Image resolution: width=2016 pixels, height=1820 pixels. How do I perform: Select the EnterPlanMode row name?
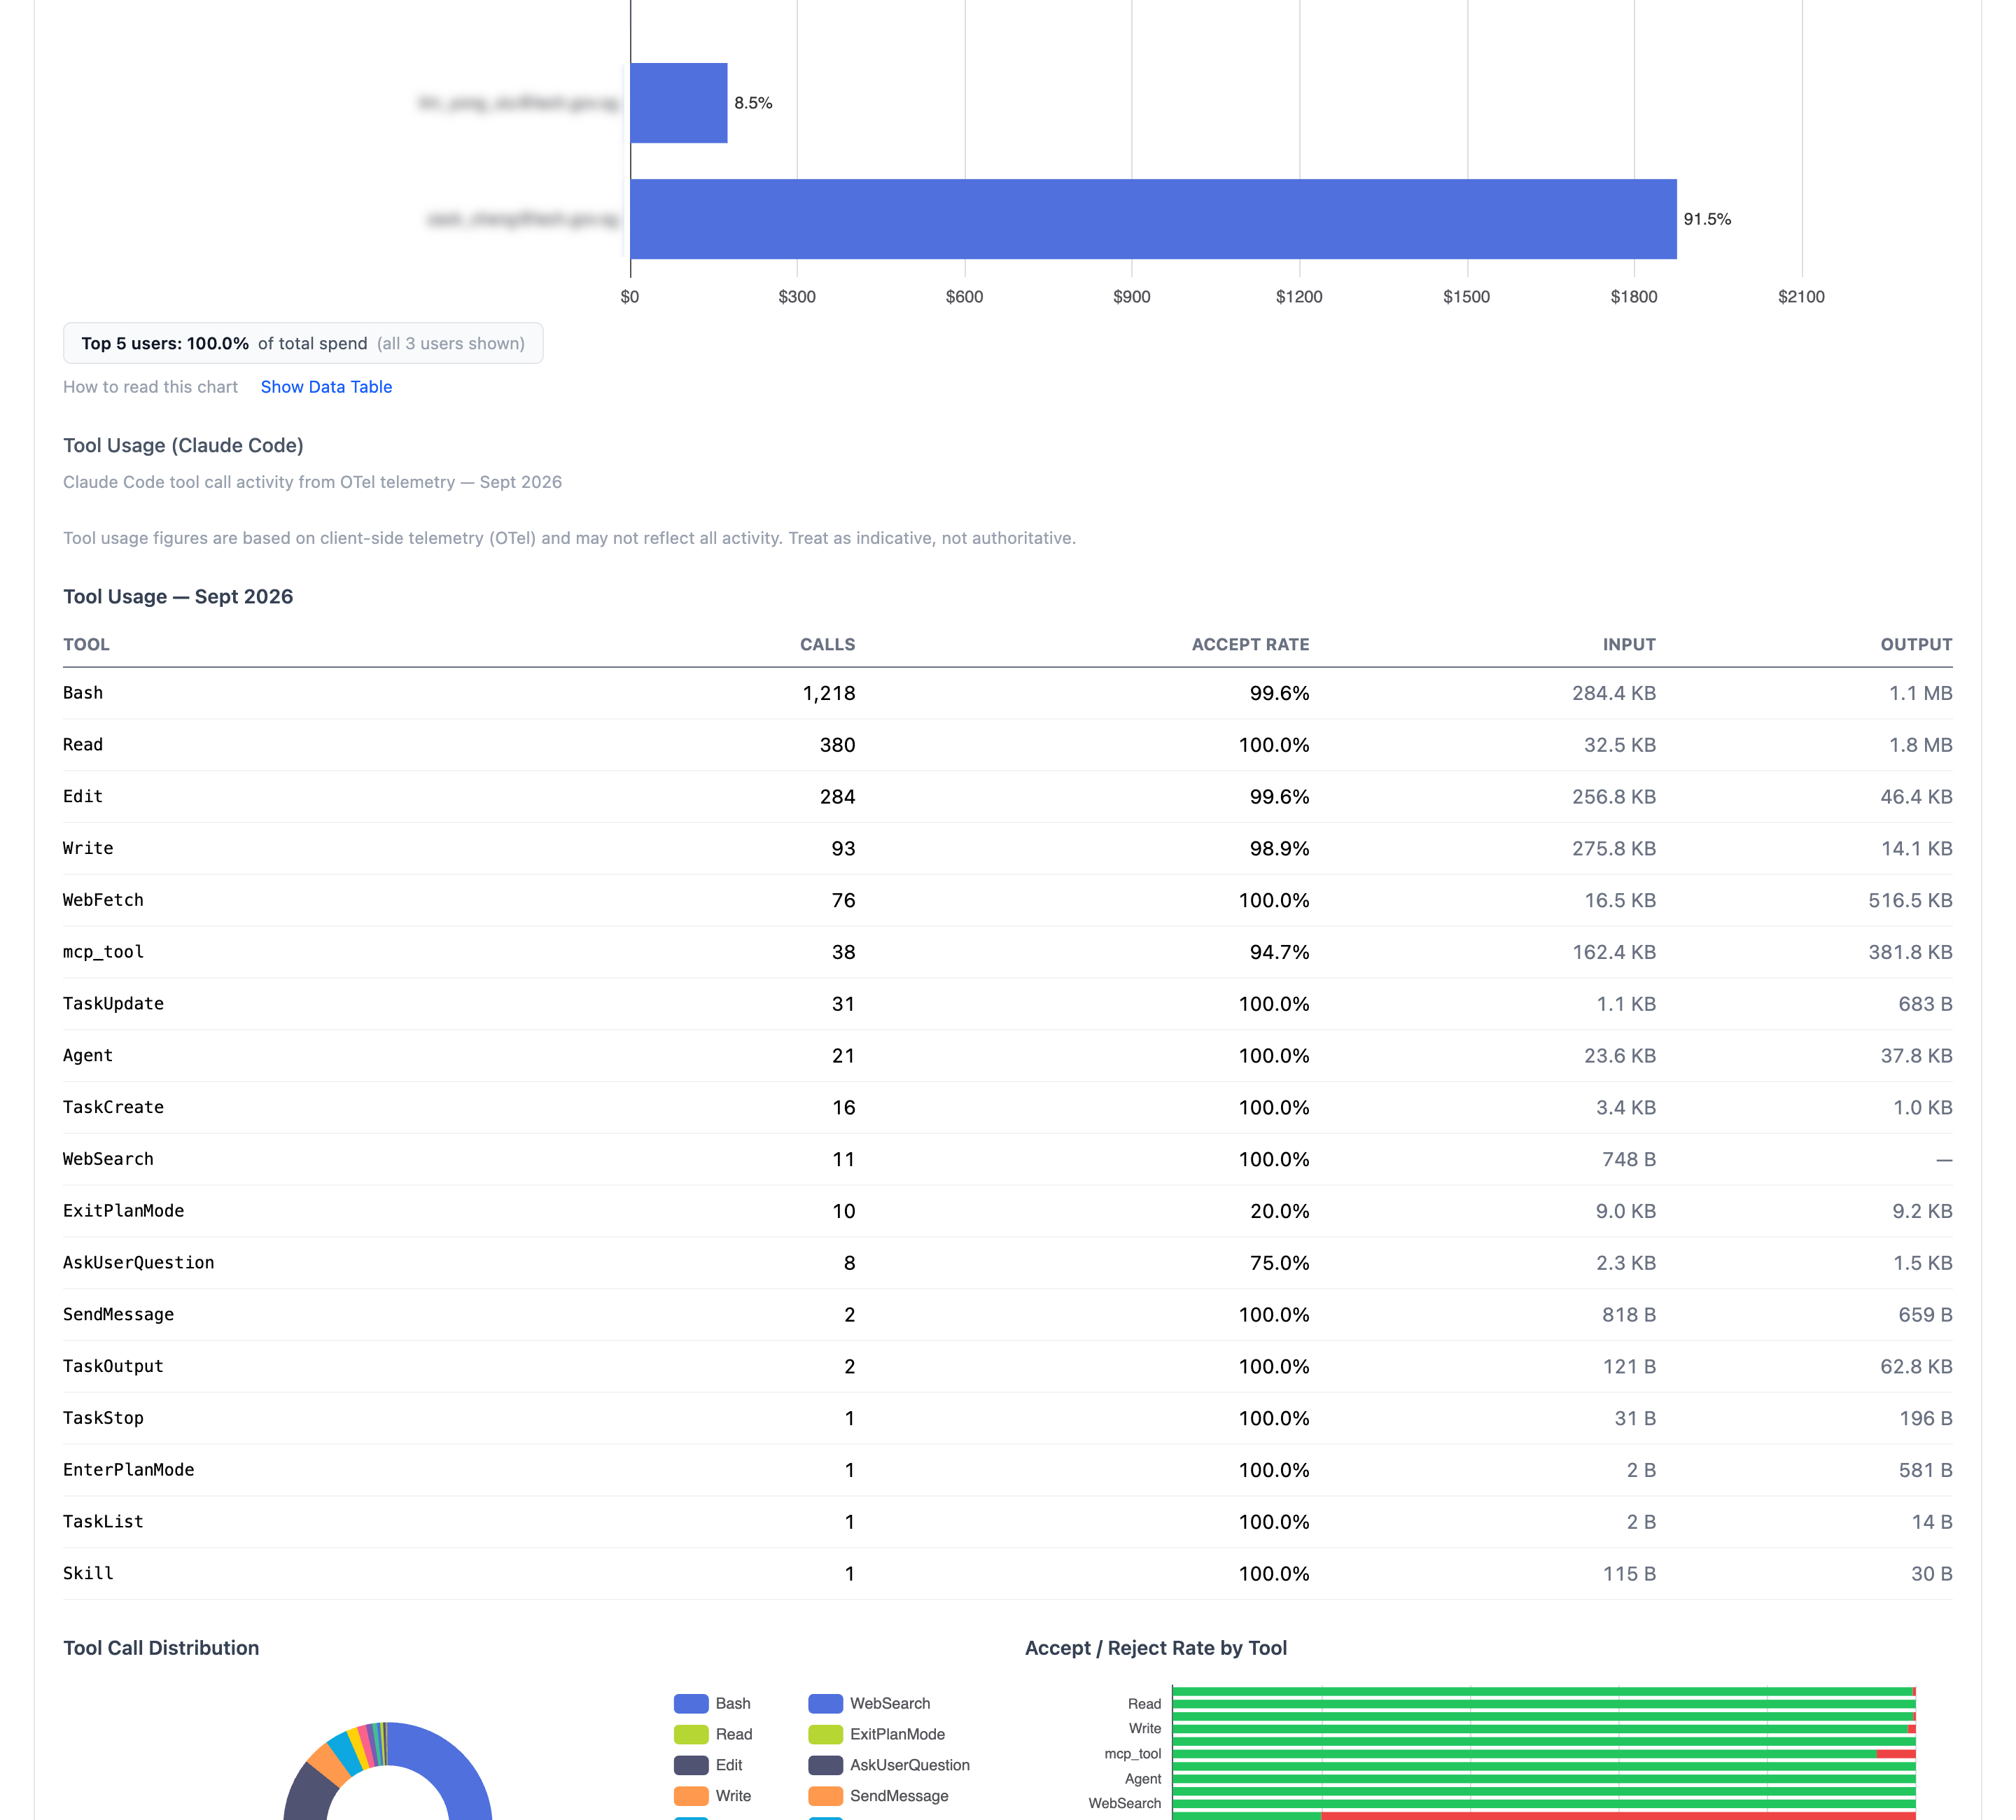pyautogui.click(x=128, y=1470)
